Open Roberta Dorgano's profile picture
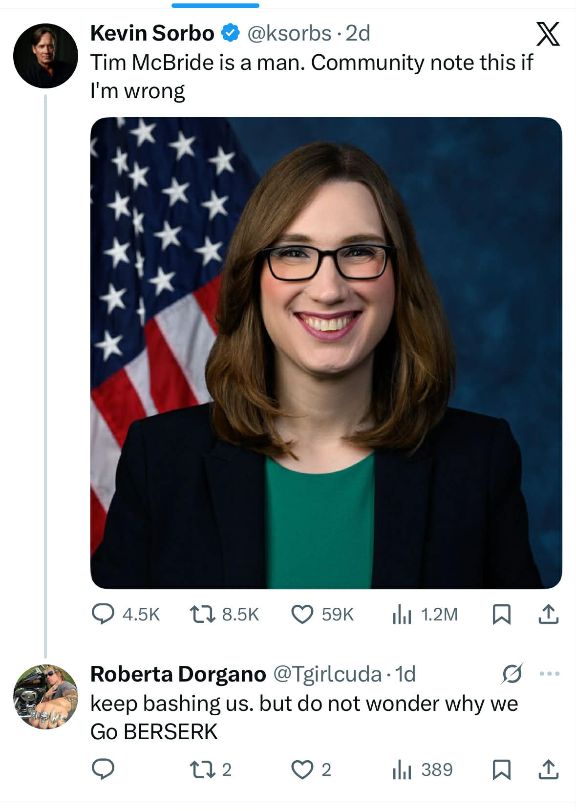Screen dimensions: 576x811 [x=45, y=697]
